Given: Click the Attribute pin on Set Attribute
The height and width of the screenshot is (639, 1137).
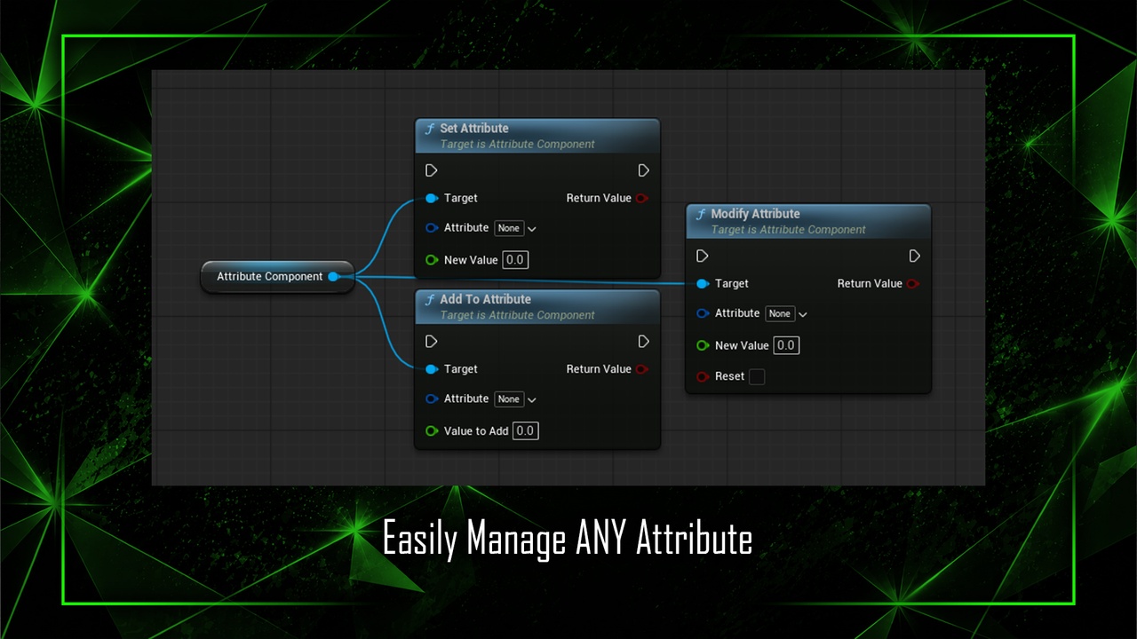Looking at the screenshot, I should (432, 228).
